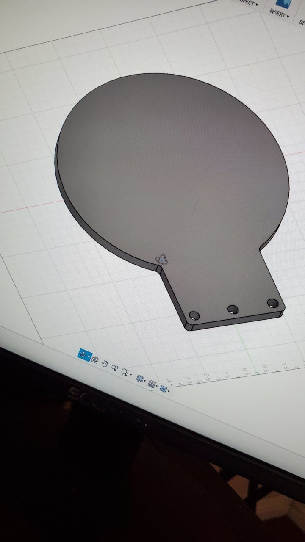Open Grid and Snaps settings icon
Screen dimensions: 305x542
click(x=152, y=384)
